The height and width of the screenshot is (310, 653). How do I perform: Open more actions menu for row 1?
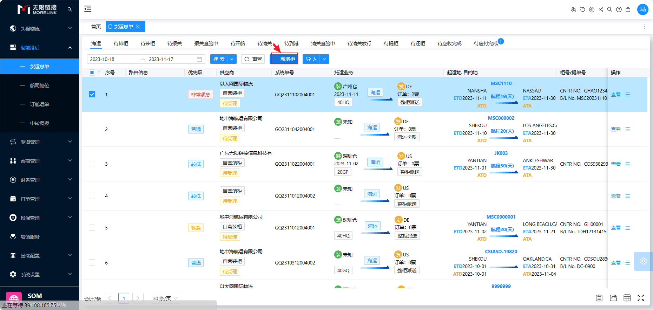point(628,95)
